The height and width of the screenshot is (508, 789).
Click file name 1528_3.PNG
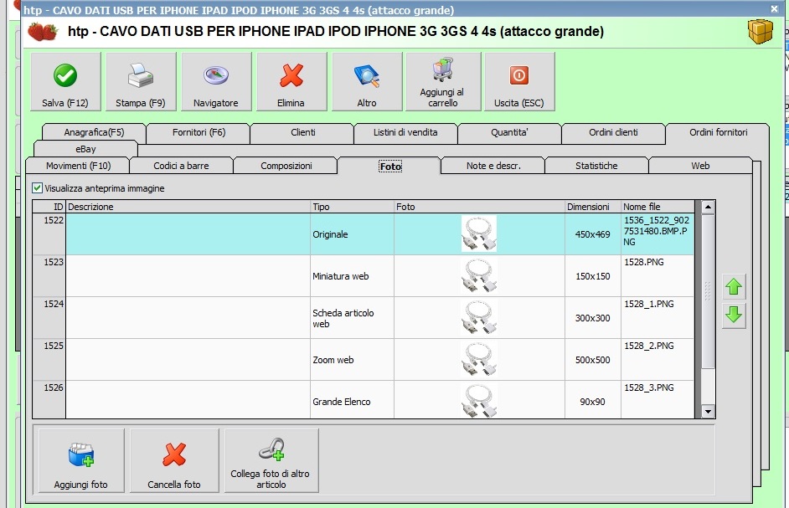(x=648, y=387)
